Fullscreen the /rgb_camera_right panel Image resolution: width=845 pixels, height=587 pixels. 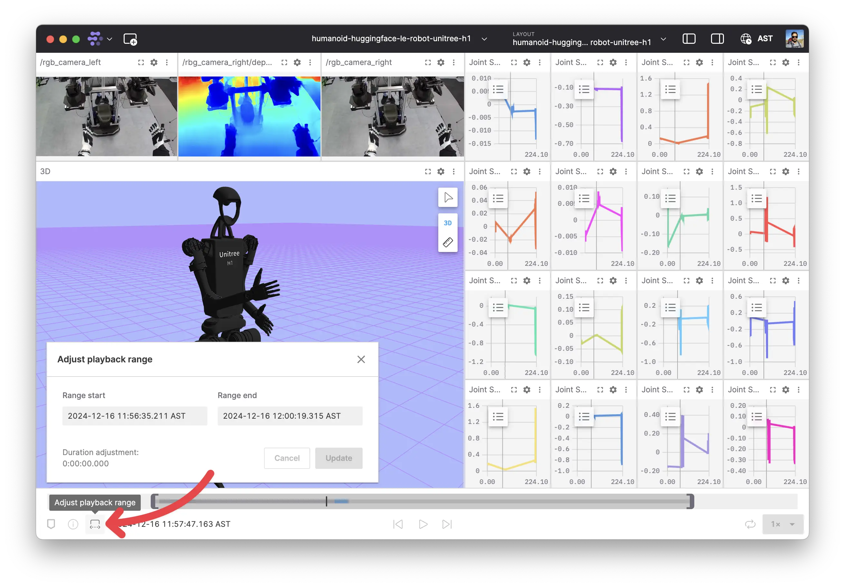(428, 62)
